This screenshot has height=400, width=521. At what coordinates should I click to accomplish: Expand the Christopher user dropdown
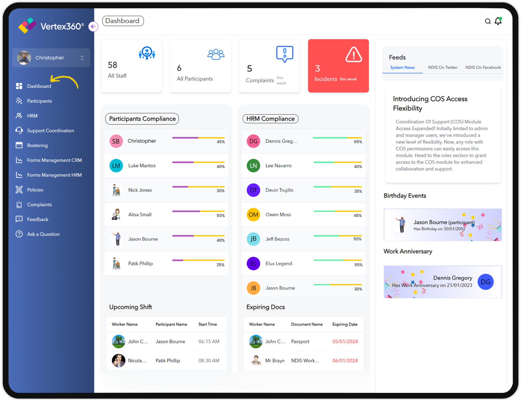click(x=82, y=57)
